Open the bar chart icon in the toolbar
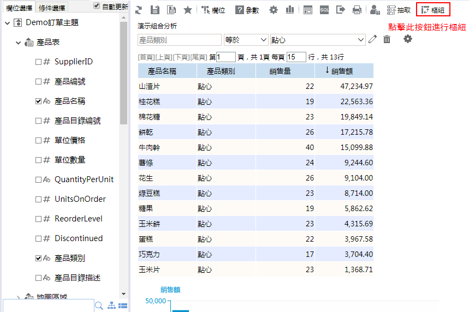Viewport: 469px width, 312px height. (289, 10)
